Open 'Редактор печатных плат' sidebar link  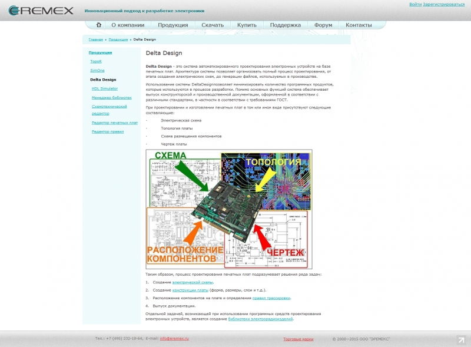(x=115, y=123)
